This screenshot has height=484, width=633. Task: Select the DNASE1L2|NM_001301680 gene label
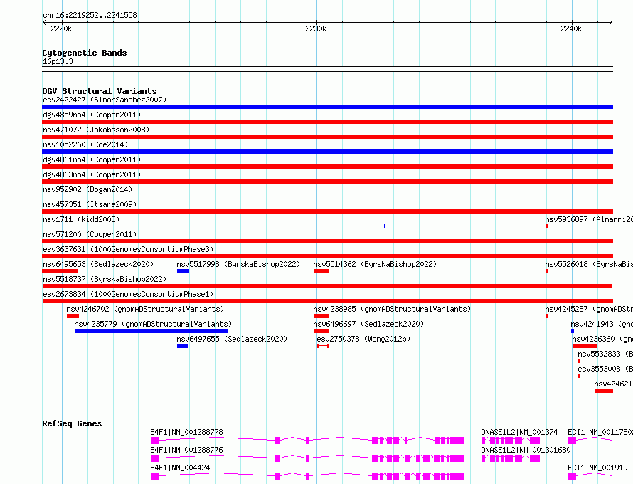(x=526, y=450)
